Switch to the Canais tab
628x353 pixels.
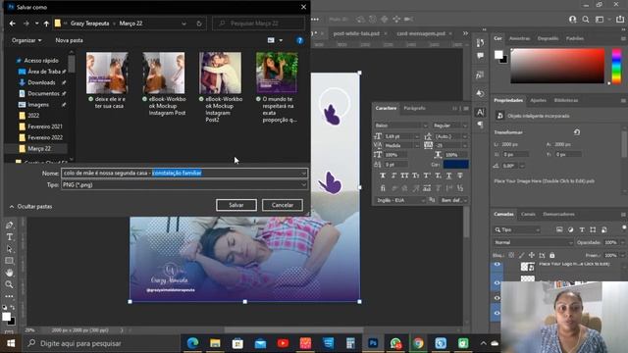point(528,214)
